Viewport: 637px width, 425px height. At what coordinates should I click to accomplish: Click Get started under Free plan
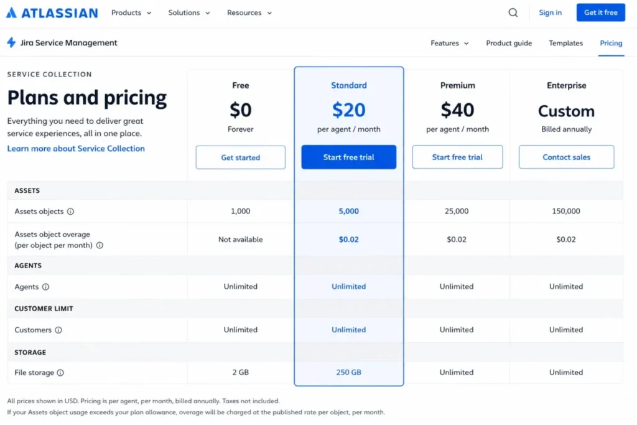pyautogui.click(x=241, y=157)
